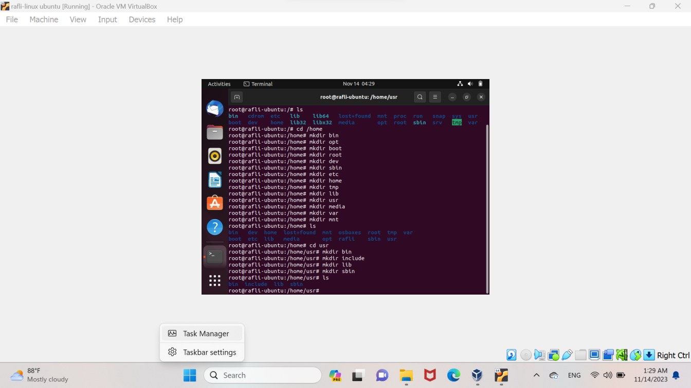The image size is (691, 388).
Task: Click the audio status icon in VirtualBox
Action: click(539, 355)
